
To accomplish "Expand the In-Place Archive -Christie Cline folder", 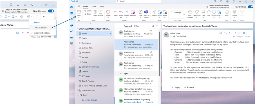I will (77, 86).
